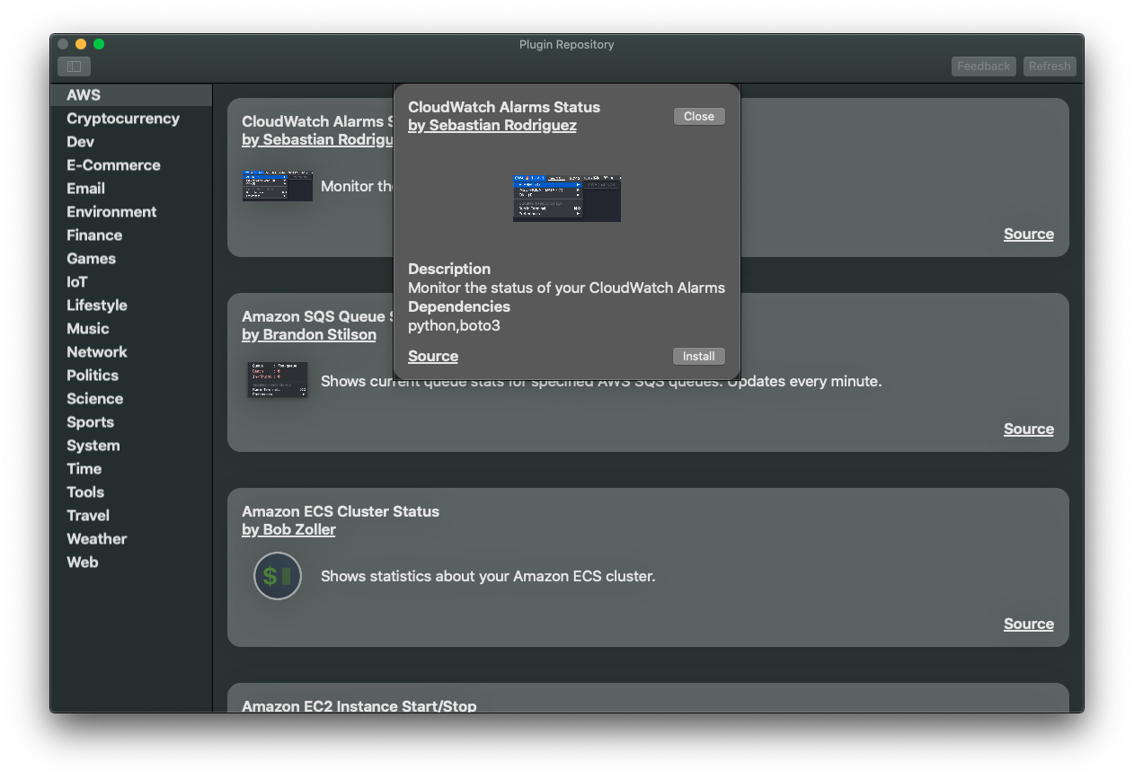The width and height of the screenshot is (1134, 779).
Task: Open Source link of Amazon SQS card
Action: tap(1029, 429)
